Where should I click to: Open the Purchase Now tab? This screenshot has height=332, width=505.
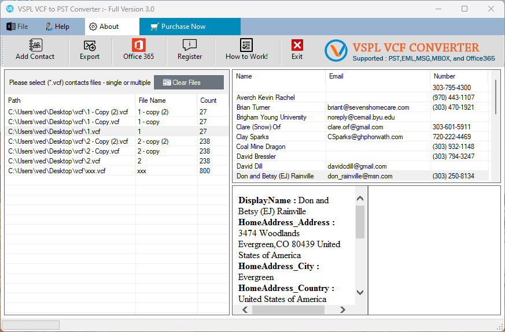click(x=190, y=27)
